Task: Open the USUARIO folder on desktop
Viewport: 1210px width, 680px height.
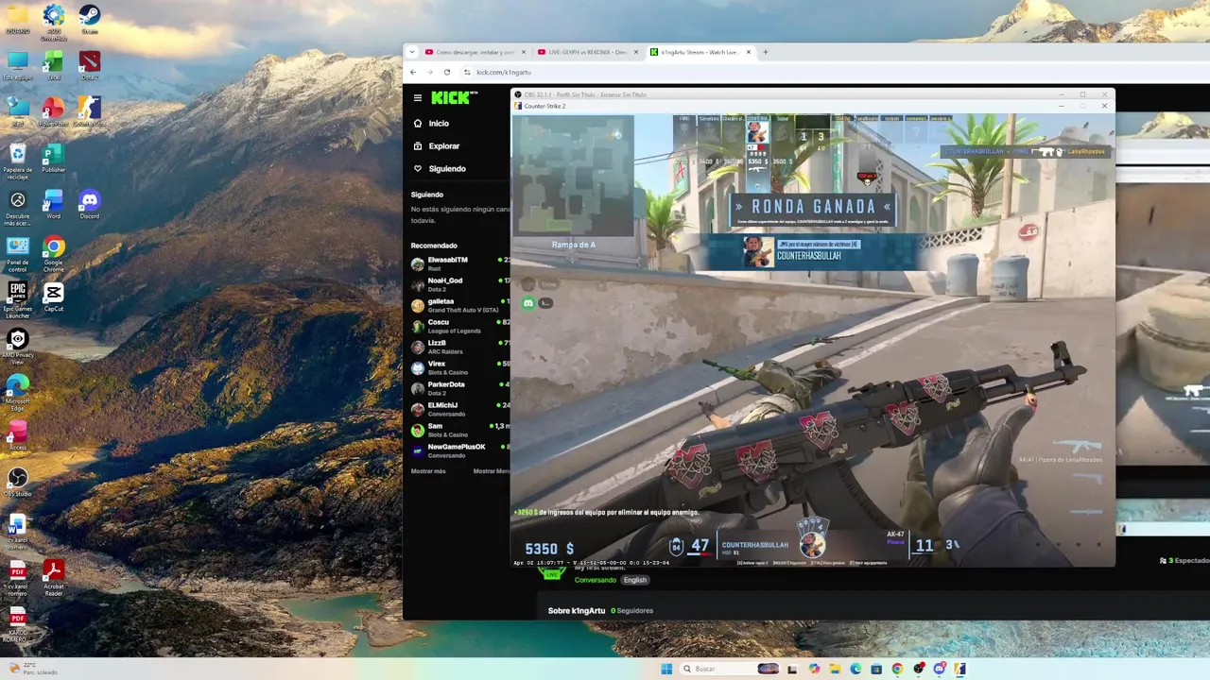Action: (18, 19)
